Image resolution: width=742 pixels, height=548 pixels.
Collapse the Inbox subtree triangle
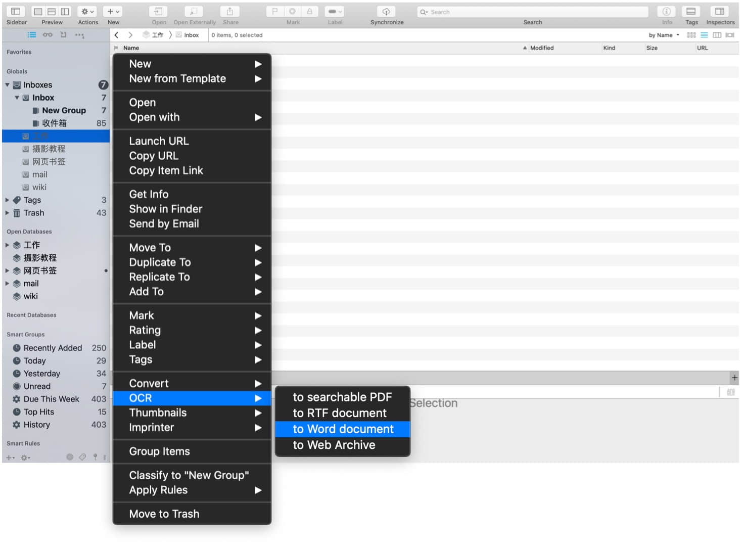click(x=17, y=98)
